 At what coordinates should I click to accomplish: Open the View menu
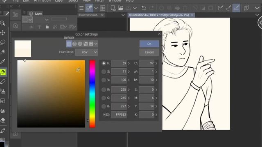coord(87,1)
